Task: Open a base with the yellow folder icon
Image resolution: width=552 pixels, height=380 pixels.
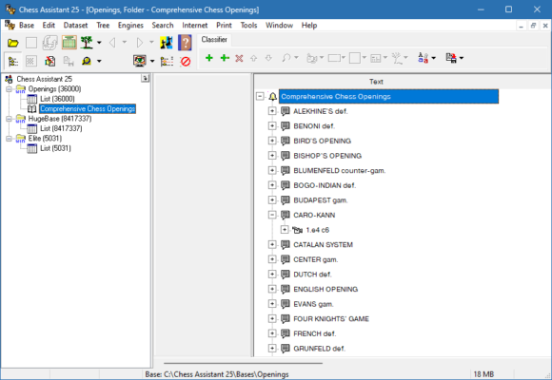Action: click(13, 43)
